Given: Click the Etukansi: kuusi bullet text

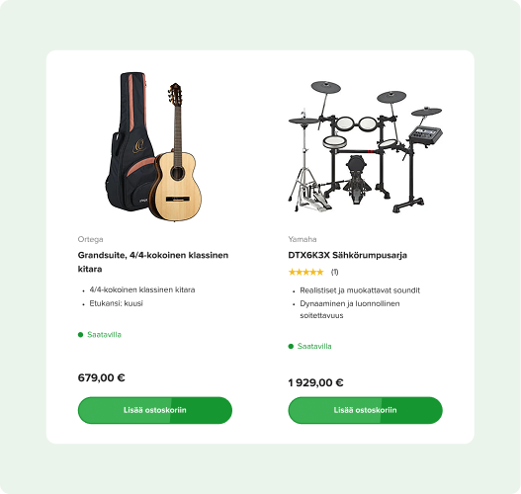Looking at the screenshot, I should 116,303.
